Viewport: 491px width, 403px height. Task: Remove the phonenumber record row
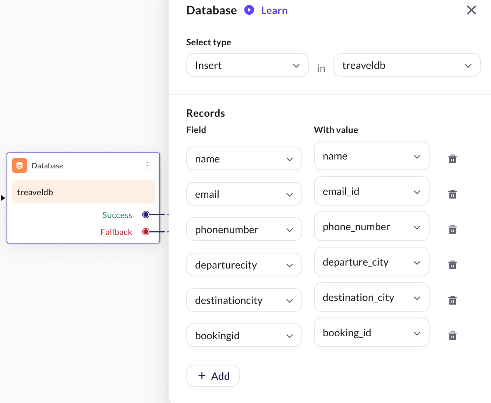click(x=452, y=229)
